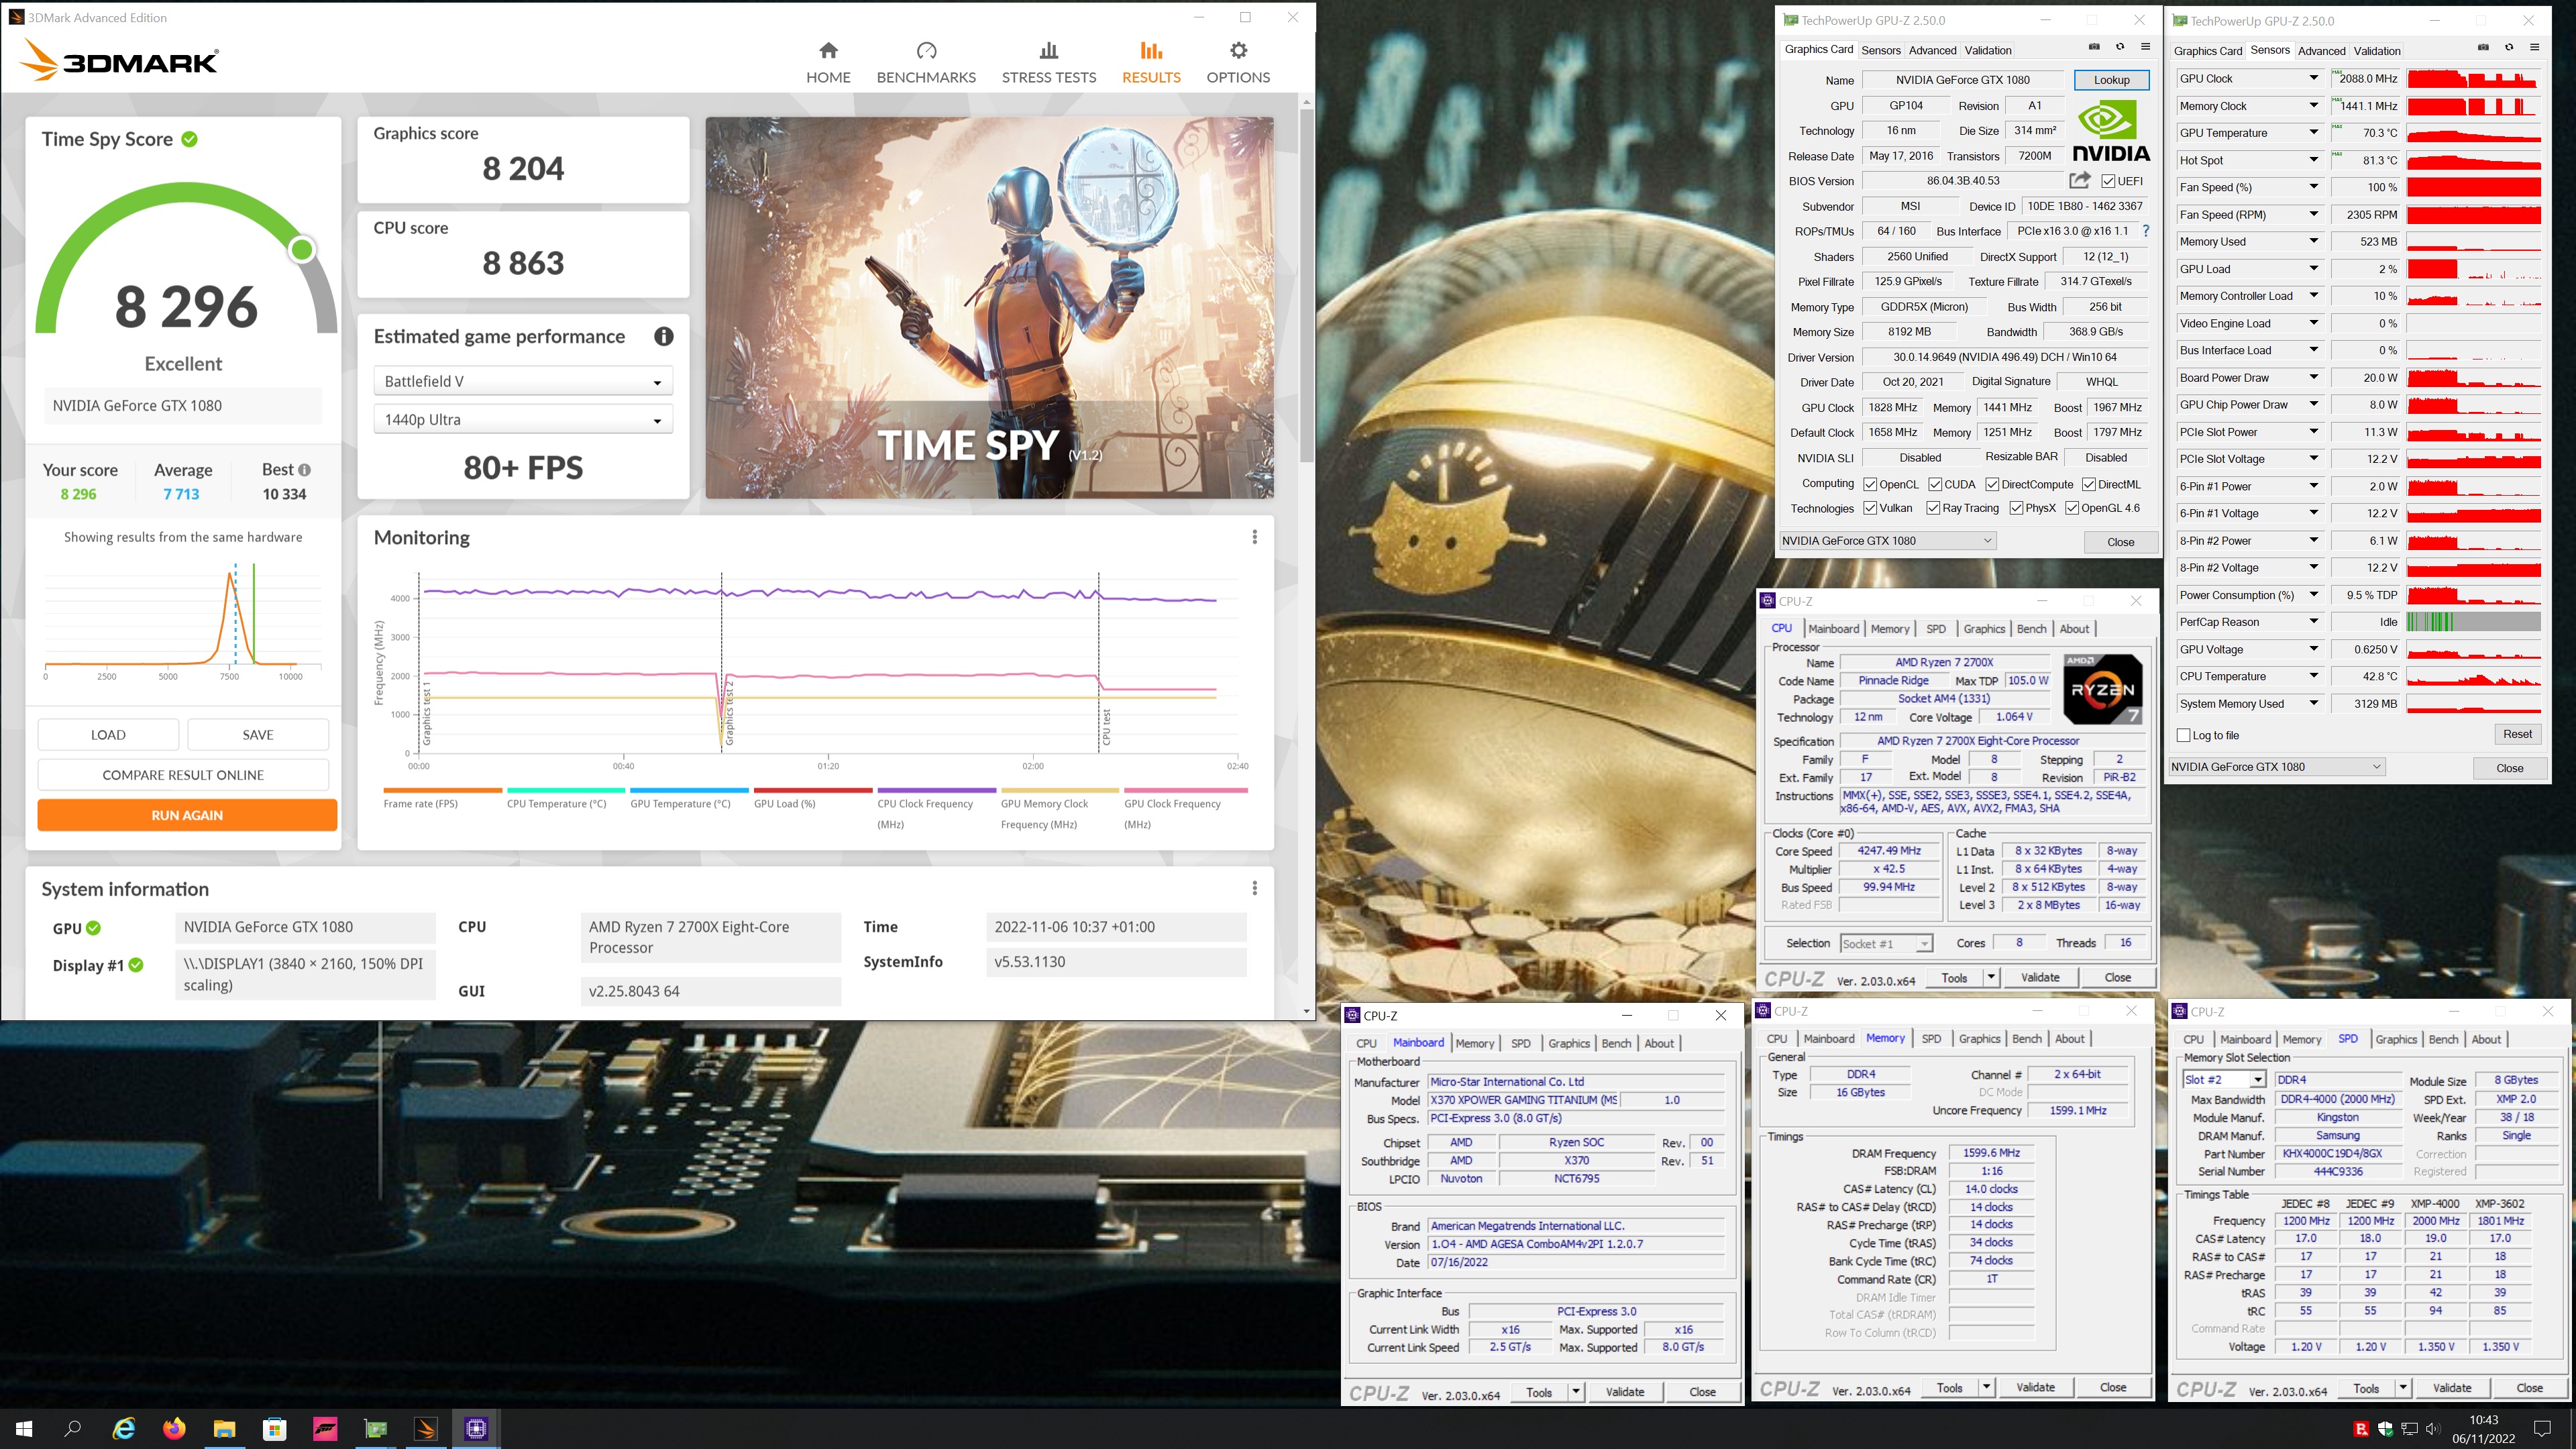This screenshot has height=1449, width=2576.
Task: Toggle PhysX checkbox in GPU-Z
Action: point(2016,508)
